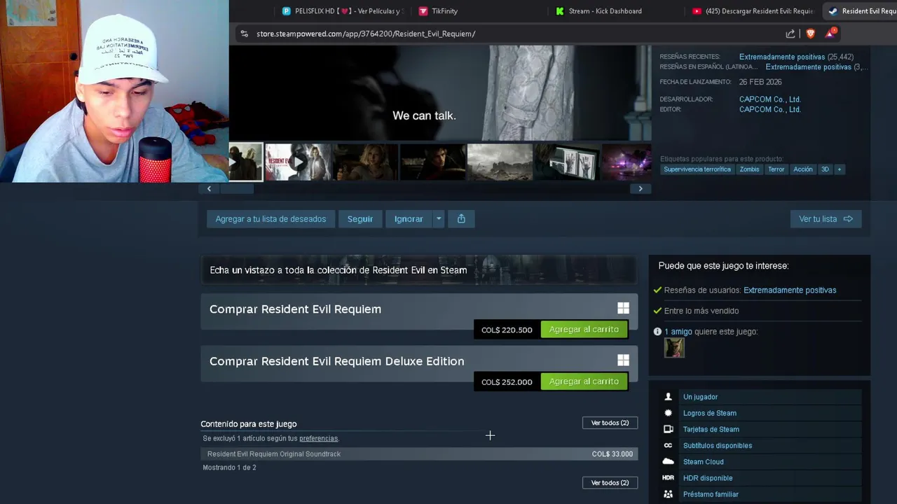Click the main video showing 'We can talk.'
897x504 pixels.
tap(440, 93)
